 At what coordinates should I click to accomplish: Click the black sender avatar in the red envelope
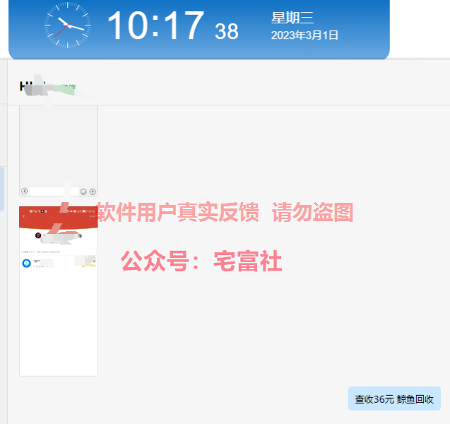pos(38,235)
